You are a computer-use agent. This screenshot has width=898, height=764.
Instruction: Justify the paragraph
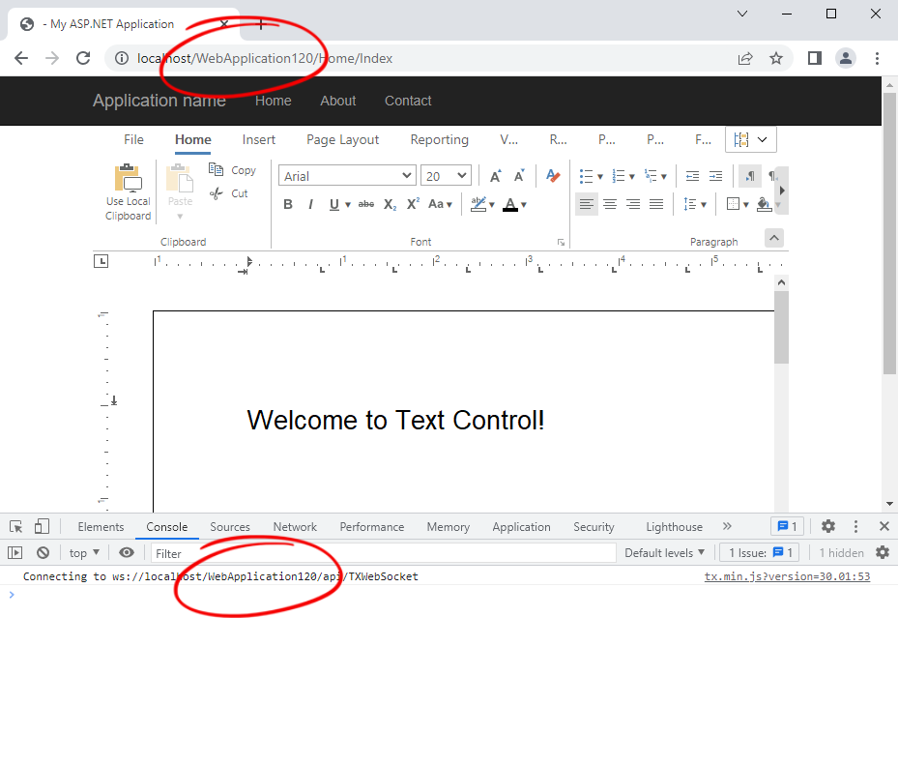coord(656,204)
